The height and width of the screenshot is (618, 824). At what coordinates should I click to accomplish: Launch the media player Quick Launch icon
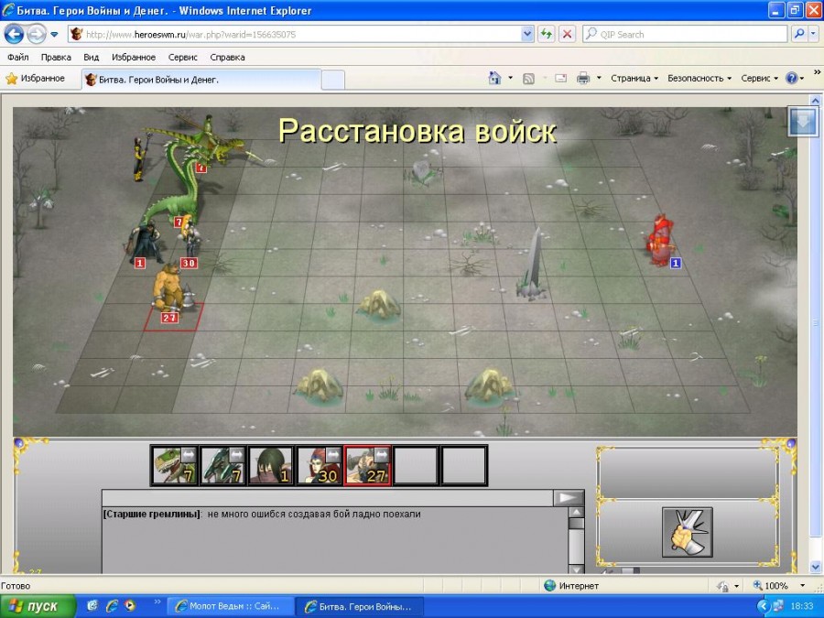[130, 606]
